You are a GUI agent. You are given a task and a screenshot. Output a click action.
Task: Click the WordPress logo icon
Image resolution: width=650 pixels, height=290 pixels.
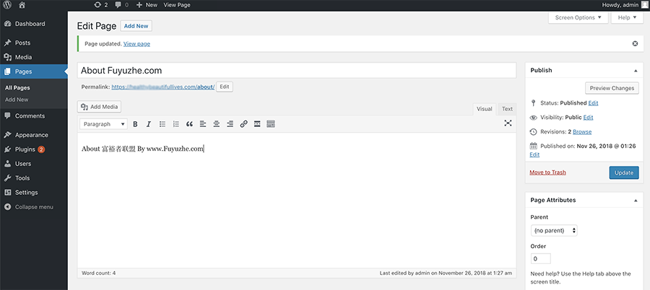(x=7, y=5)
